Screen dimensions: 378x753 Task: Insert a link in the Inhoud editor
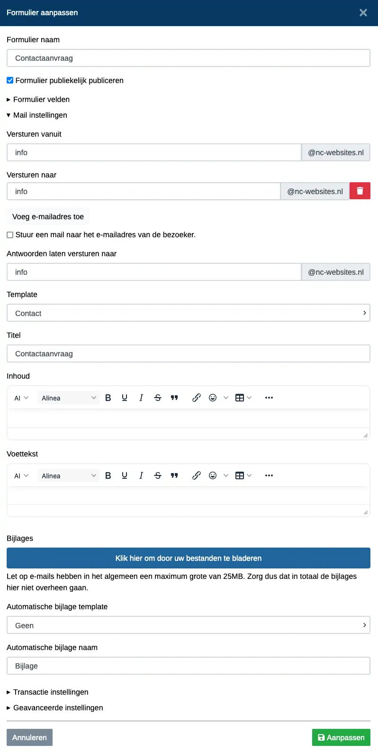(x=197, y=398)
